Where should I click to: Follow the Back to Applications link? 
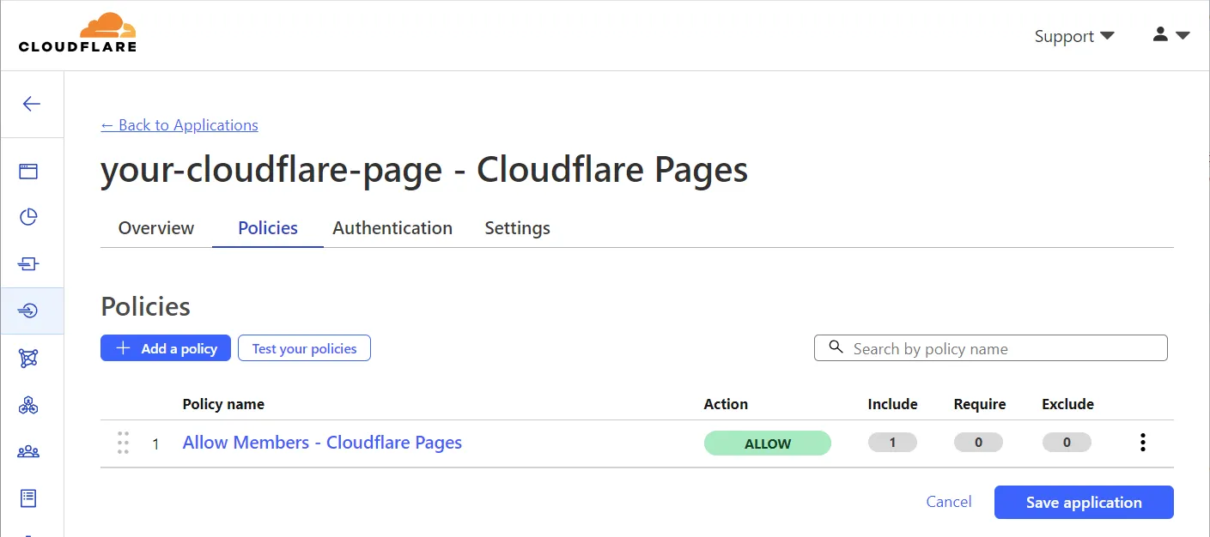coord(179,125)
